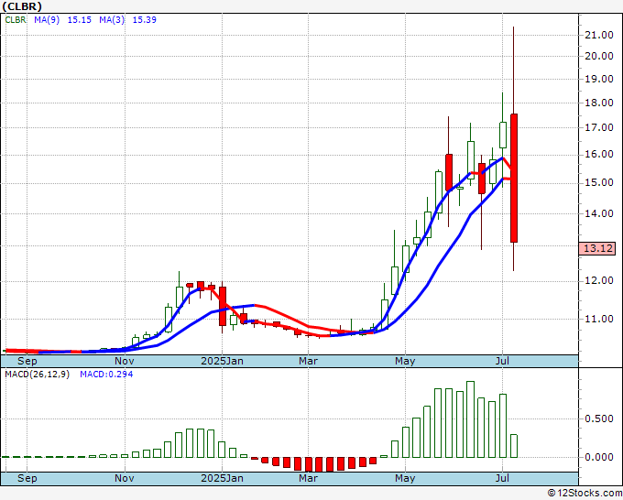This screenshot has width=623, height=500.
Task: Click the 16.00 price axis label
Action: click(x=599, y=155)
